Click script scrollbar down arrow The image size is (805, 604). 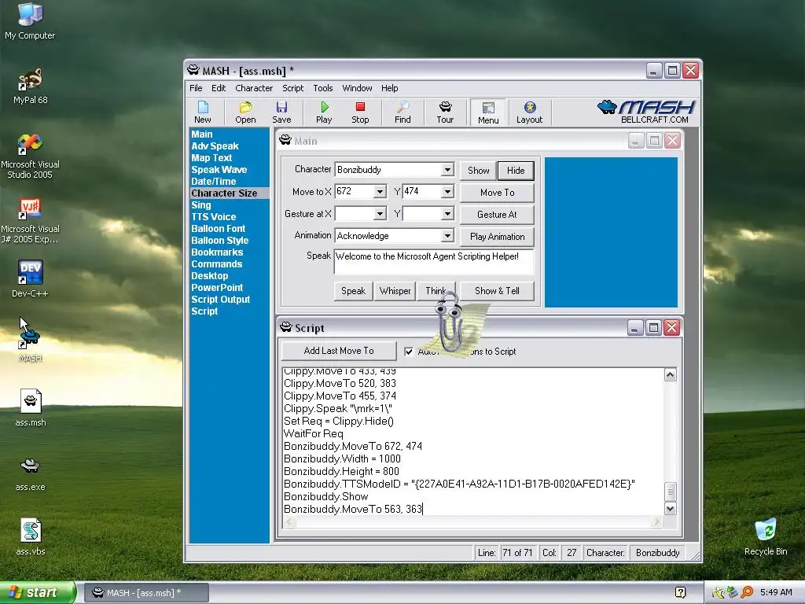(x=670, y=509)
